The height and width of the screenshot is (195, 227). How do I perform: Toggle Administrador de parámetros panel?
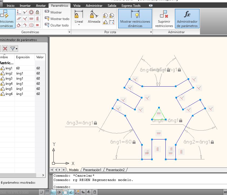tap(187, 19)
